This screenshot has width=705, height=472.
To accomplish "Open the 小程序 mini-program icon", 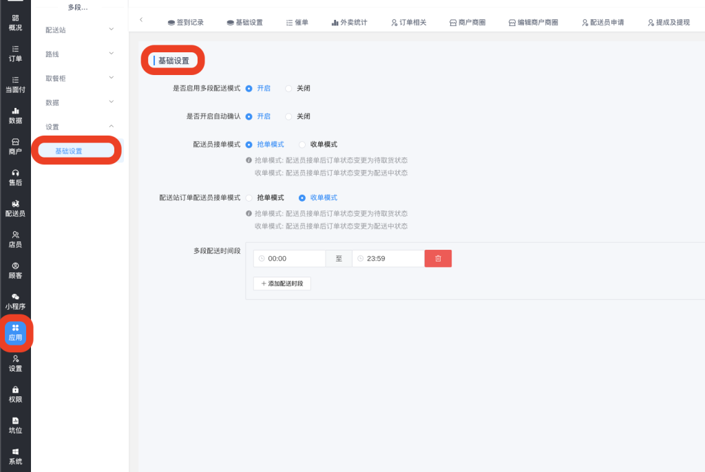I will [x=15, y=301].
